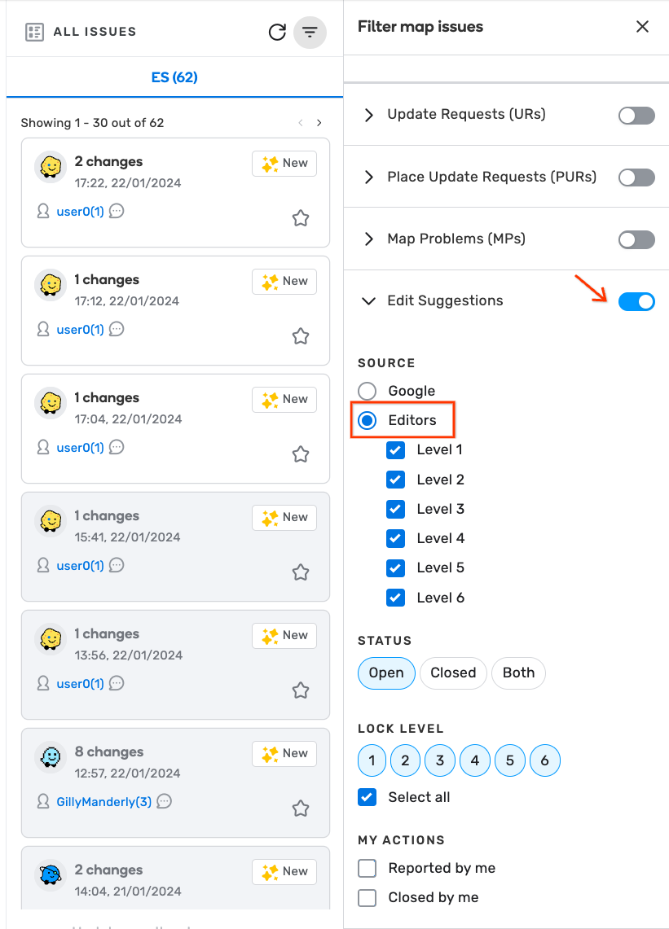669x929 pixels.
Task: Choose the Closed status filter
Action: (453, 673)
